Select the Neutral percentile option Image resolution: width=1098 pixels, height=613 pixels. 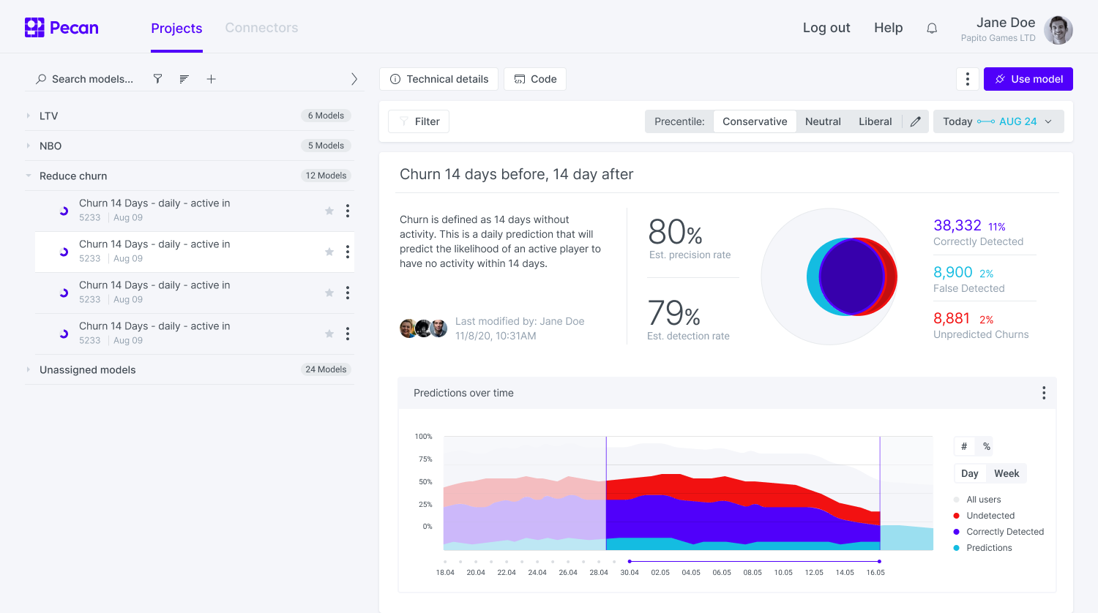tap(823, 121)
